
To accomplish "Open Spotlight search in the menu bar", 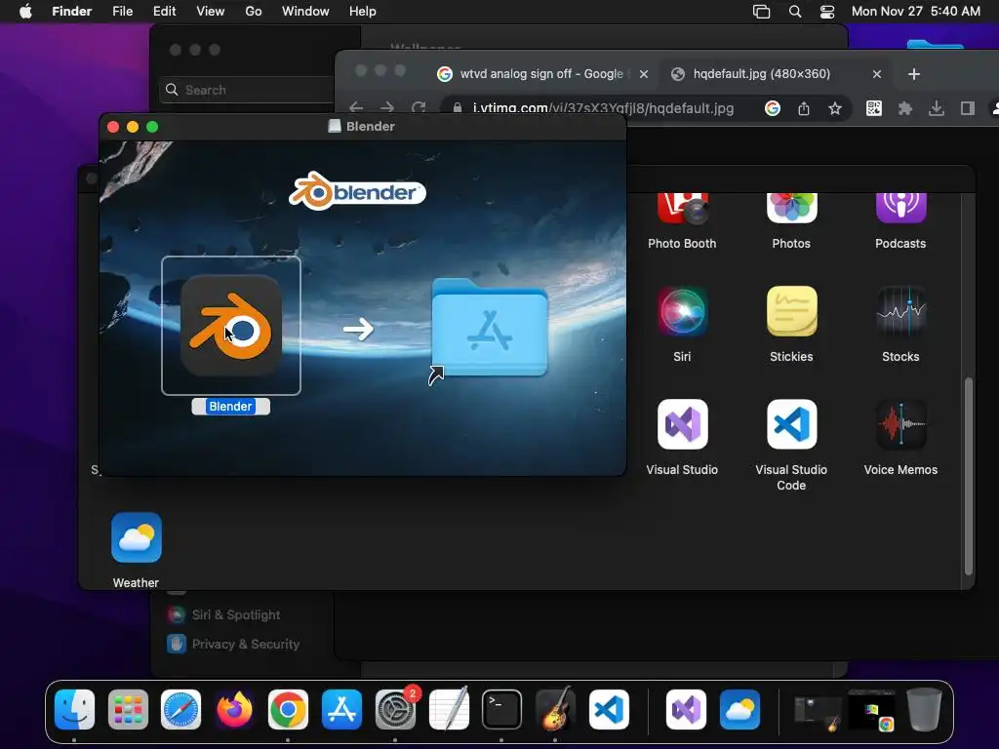I will pyautogui.click(x=795, y=12).
